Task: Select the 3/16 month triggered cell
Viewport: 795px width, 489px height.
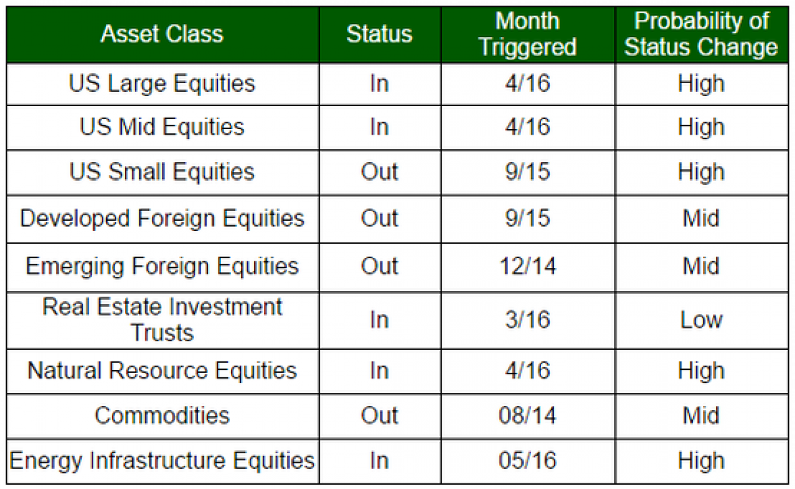Action: [x=528, y=320]
